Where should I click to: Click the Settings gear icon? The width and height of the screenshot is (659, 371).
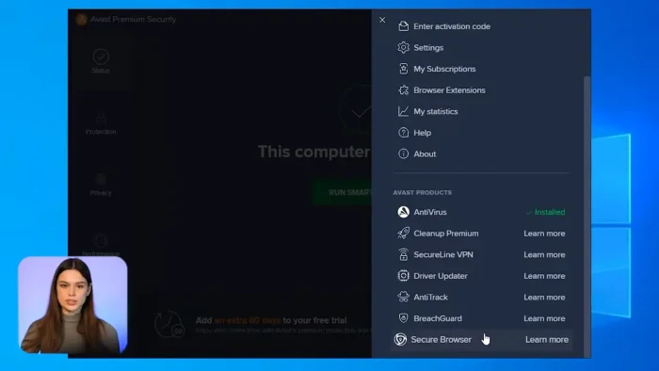click(404, 47)
